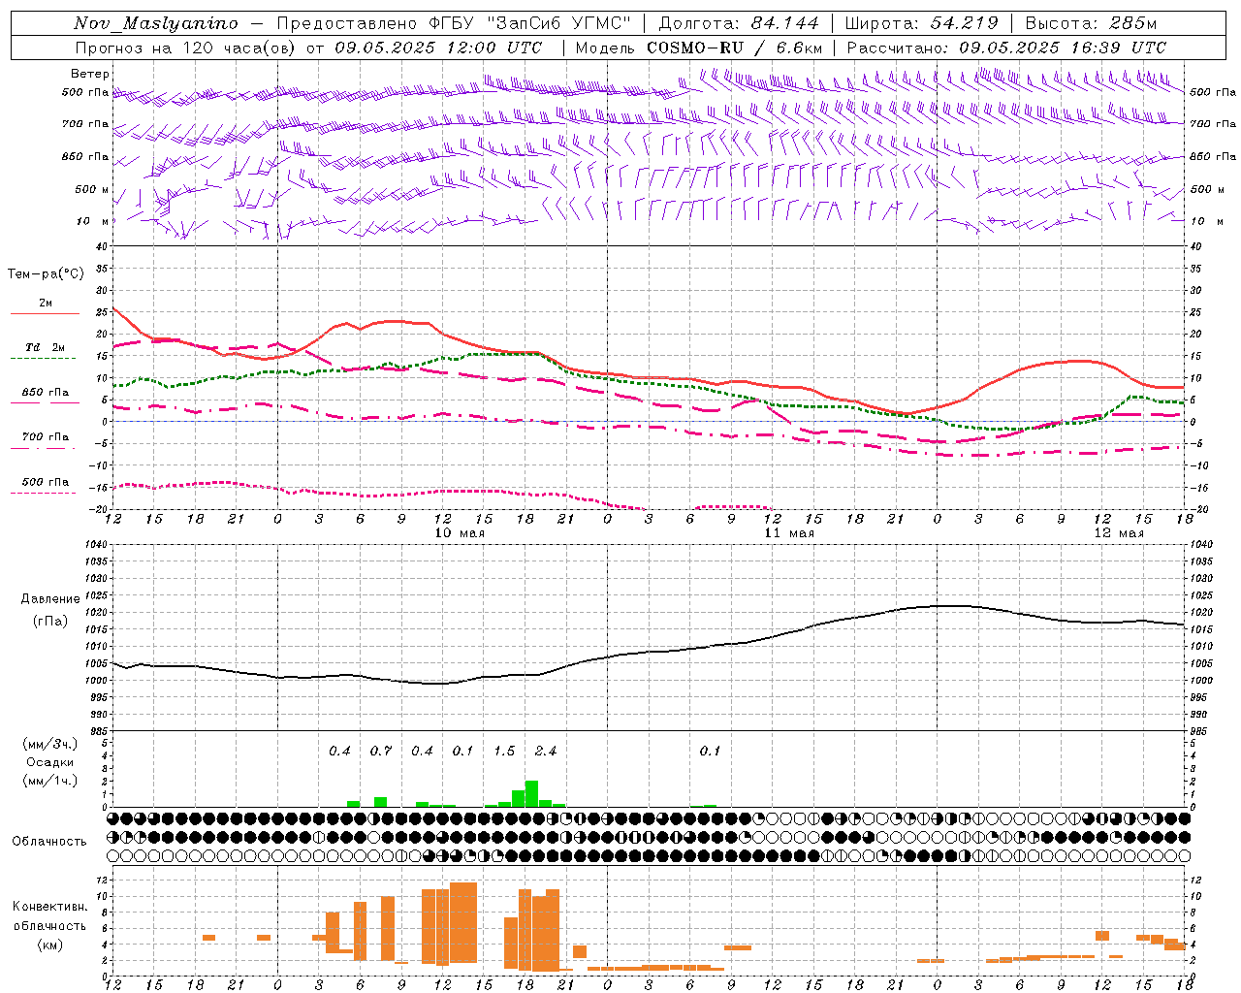
Task: Click the (мм/3ч.) unit label
Action: (x=50, y=744)
